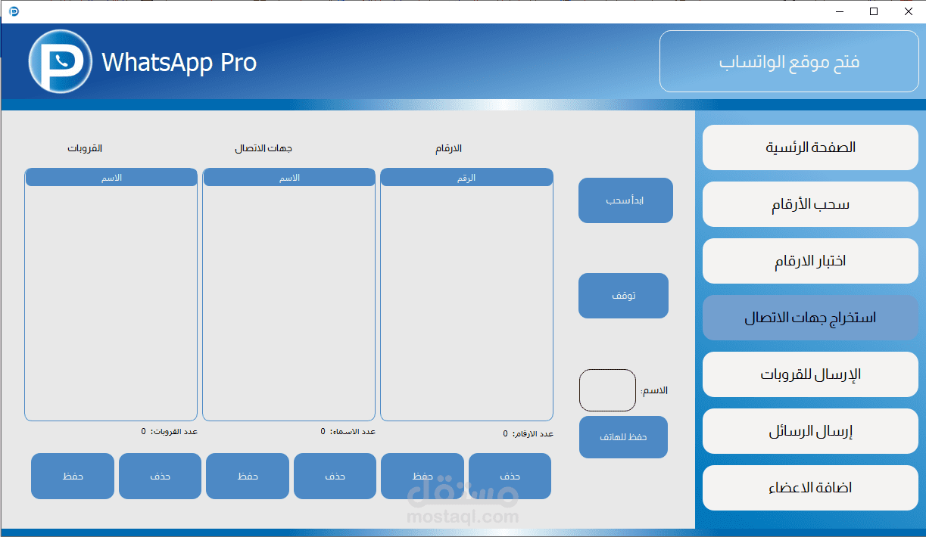Open the "اختبار الارقام" section
926x537 pixels.
pos(810,261)
